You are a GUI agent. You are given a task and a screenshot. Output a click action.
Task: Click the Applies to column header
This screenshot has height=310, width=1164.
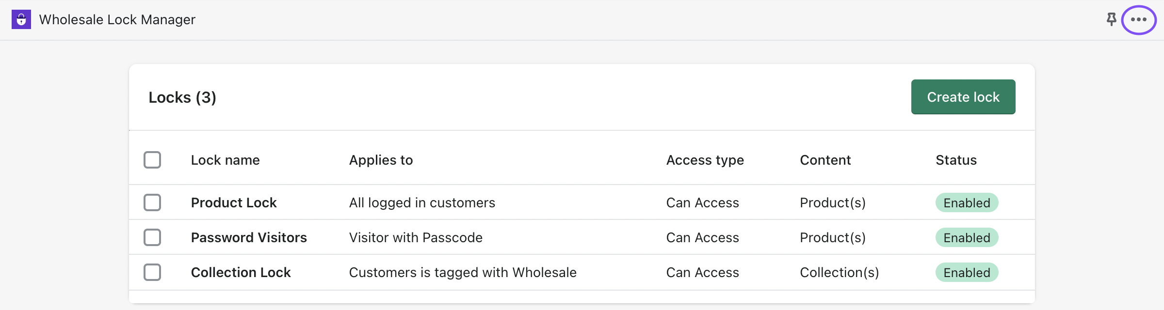click(x=381, y=160)
